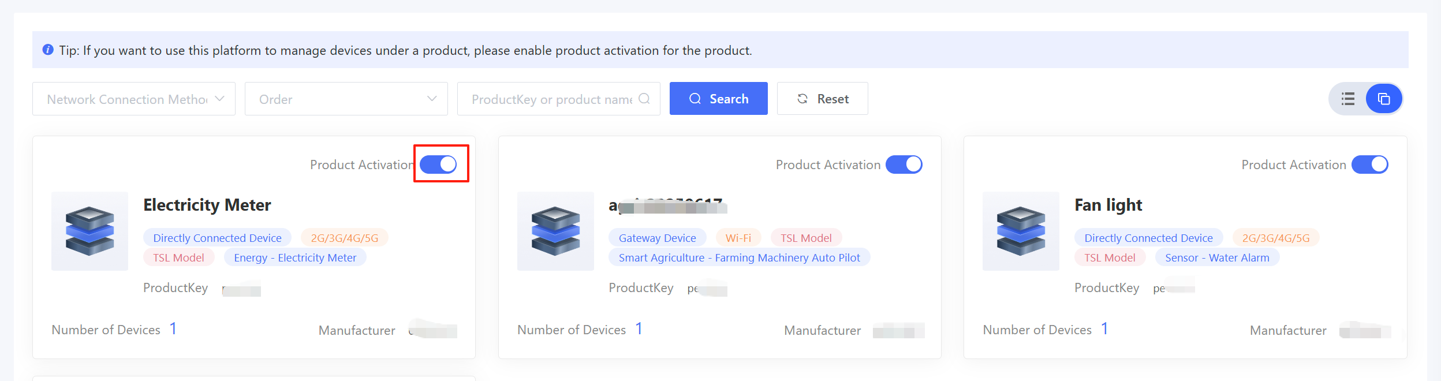Open the Network Connection Method dropdown
The image size is (1441, 381).
(134, 99)
